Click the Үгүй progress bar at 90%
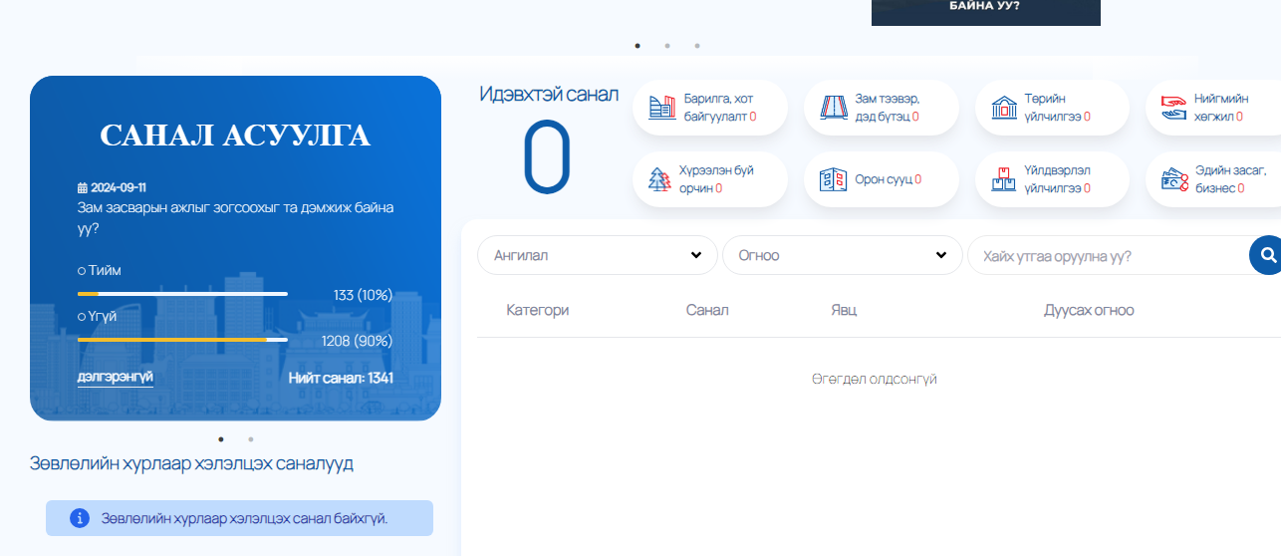 [x=182, y=340]
